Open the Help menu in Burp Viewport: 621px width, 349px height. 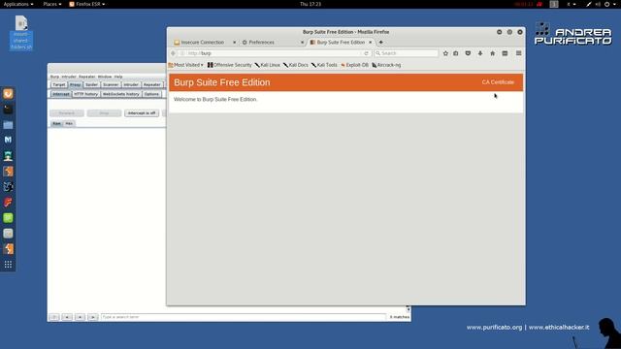[x=118, y=77]
